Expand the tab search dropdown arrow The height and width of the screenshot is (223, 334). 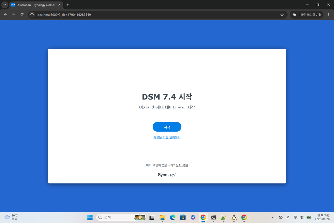pyautogui.click(x=5, y=5)
